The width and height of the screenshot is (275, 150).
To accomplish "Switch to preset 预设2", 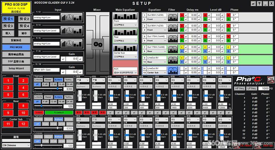I will coord(24,19).
